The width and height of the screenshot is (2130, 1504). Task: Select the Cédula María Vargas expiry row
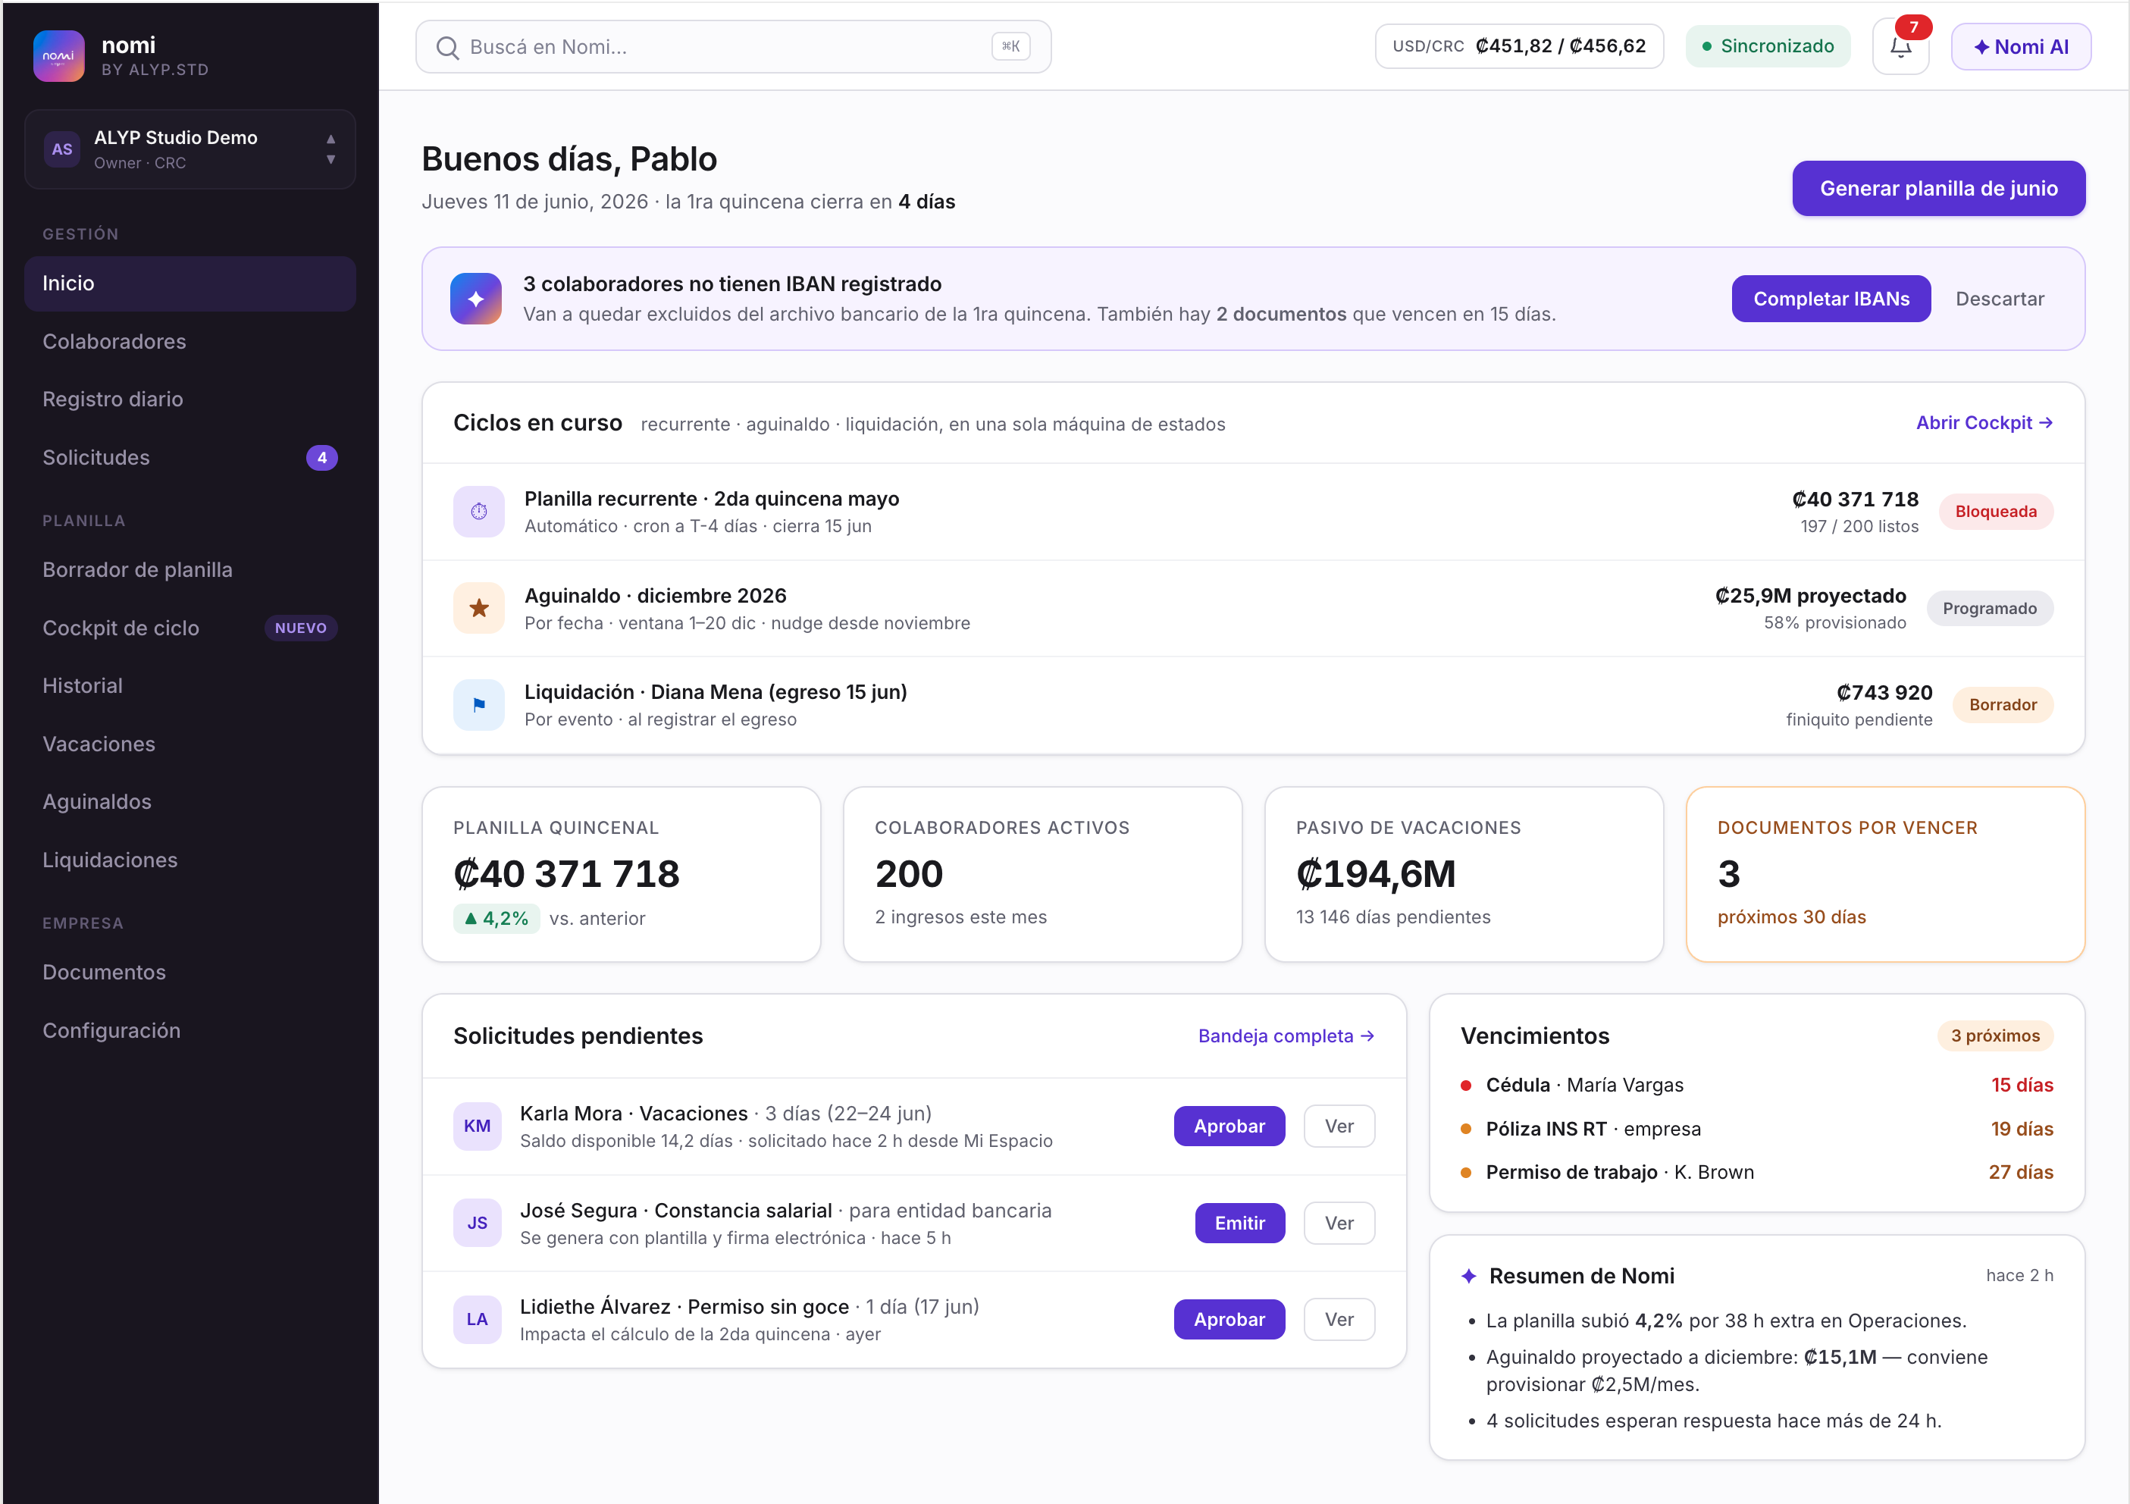1757,1085
